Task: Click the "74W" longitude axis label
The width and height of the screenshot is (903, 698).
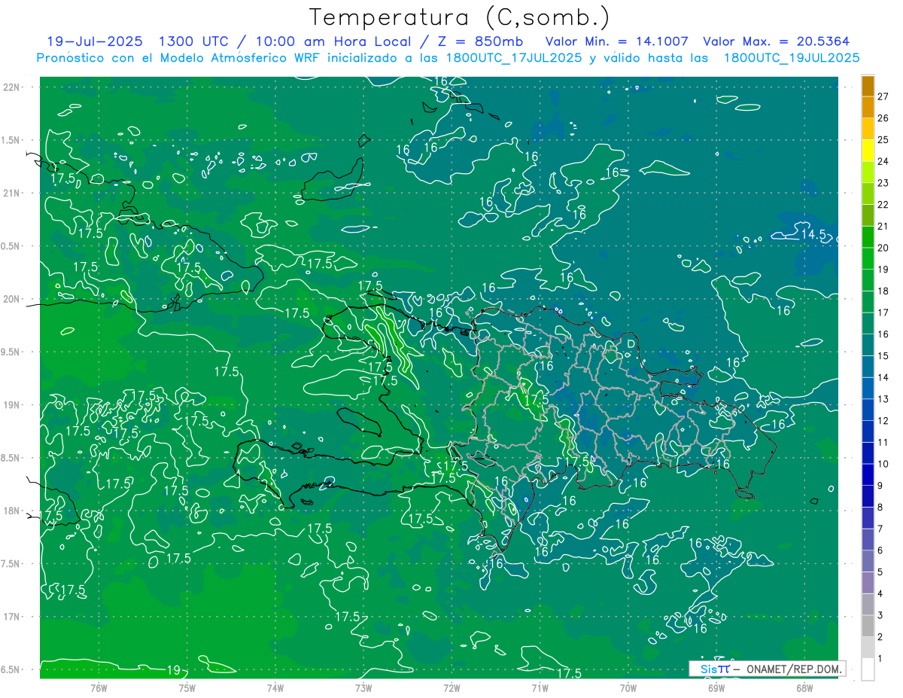Action: (275, 688)
